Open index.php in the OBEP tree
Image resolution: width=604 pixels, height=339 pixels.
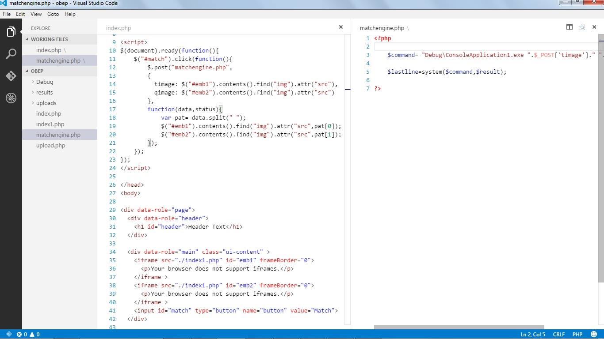pyautogui.click(x=60, y=113)
